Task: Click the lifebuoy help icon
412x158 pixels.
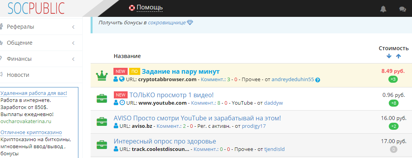Action: (132, 7)
